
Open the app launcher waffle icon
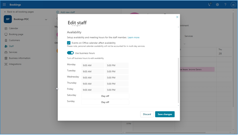[4, 5]
